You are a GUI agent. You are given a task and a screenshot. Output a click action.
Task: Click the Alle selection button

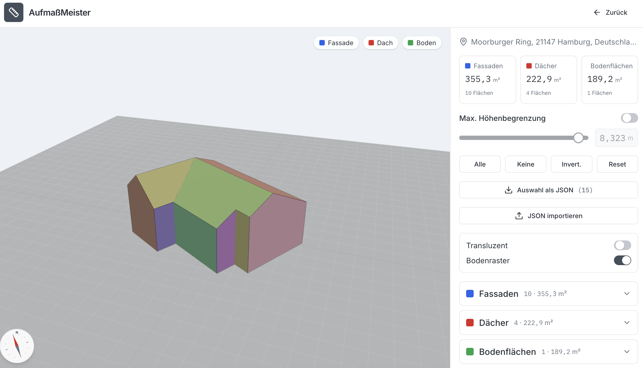tap(480, 164)
